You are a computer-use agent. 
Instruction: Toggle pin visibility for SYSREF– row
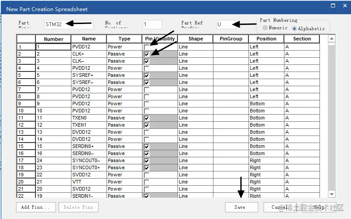click(x=146, y=83)
